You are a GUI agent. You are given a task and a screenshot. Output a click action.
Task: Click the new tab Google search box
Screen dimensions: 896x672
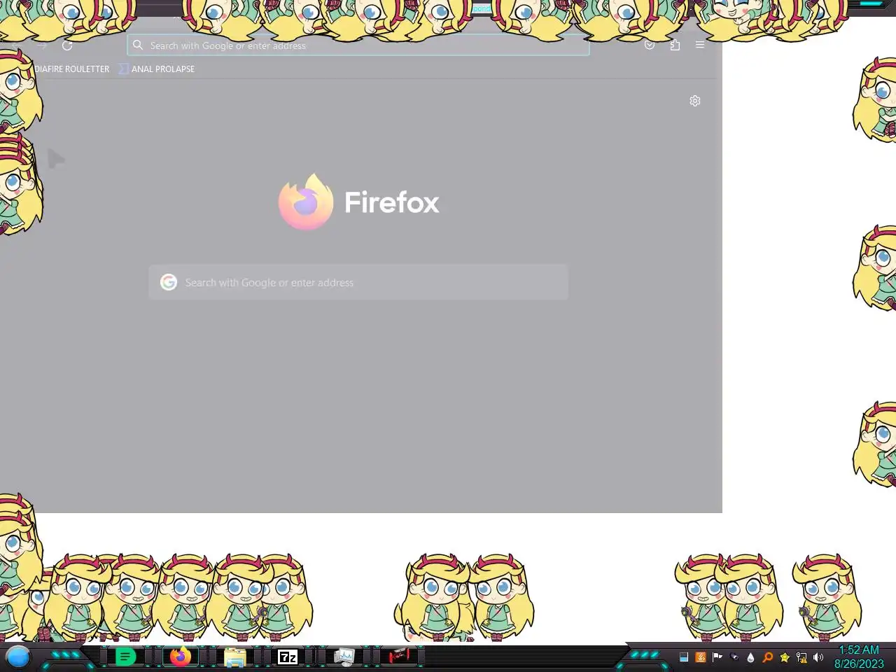(x=358, y=282)
